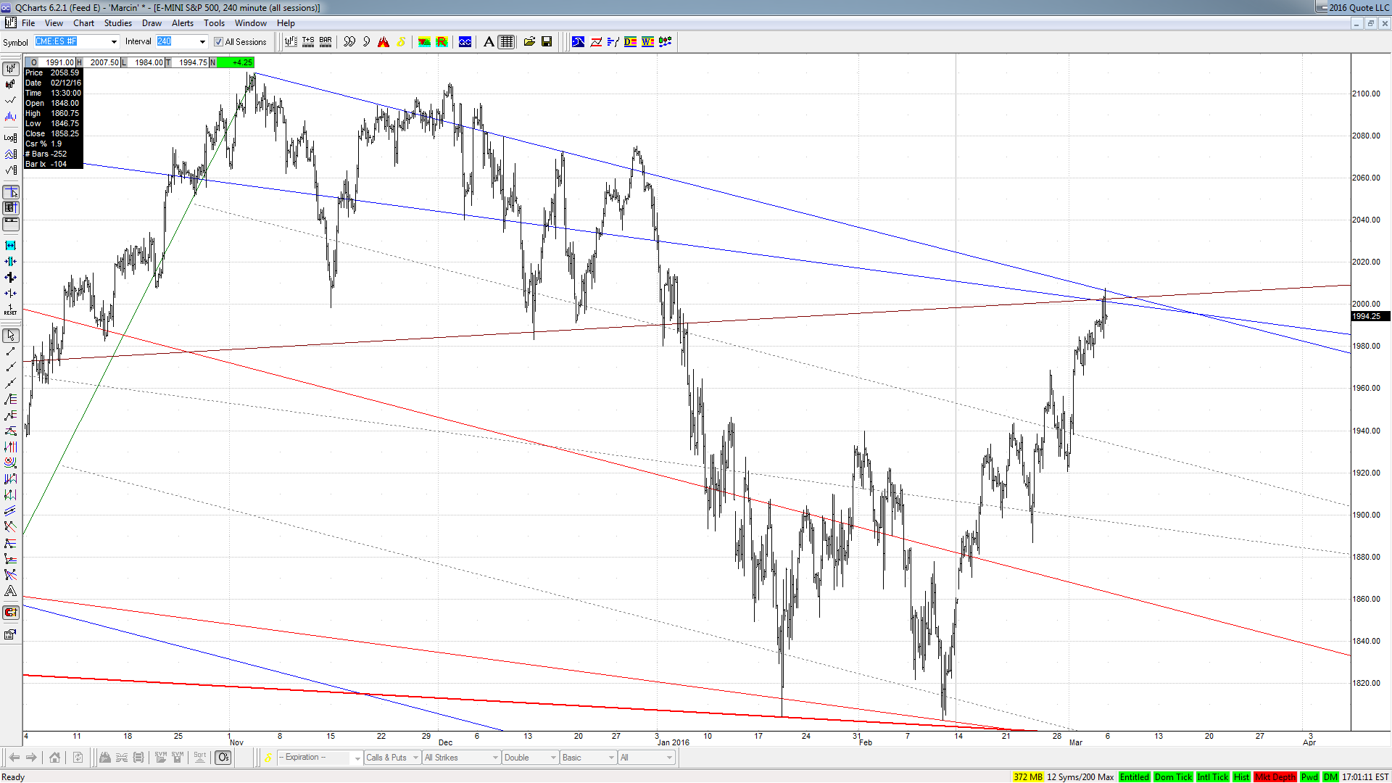Click the Log scale icon in left sidebar

(10, 138)
